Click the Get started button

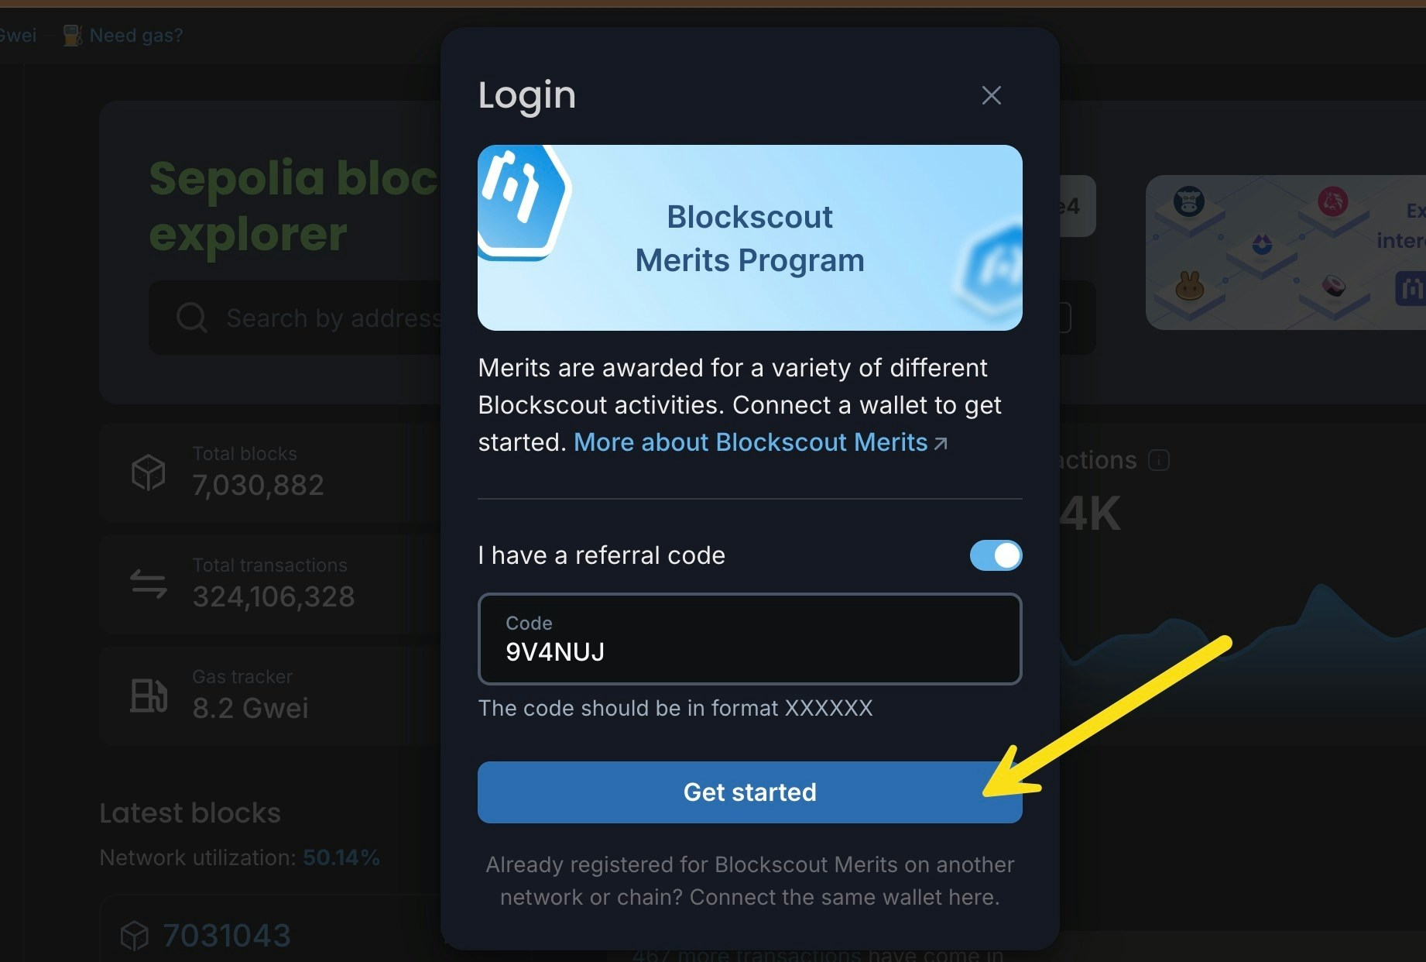pos(749,792)
